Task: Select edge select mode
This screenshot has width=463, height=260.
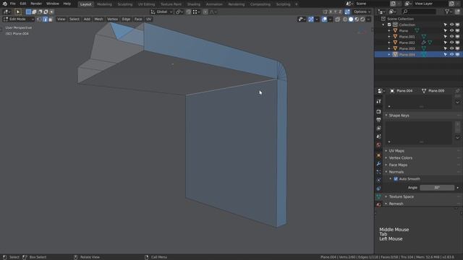Action: pos(45,19)
